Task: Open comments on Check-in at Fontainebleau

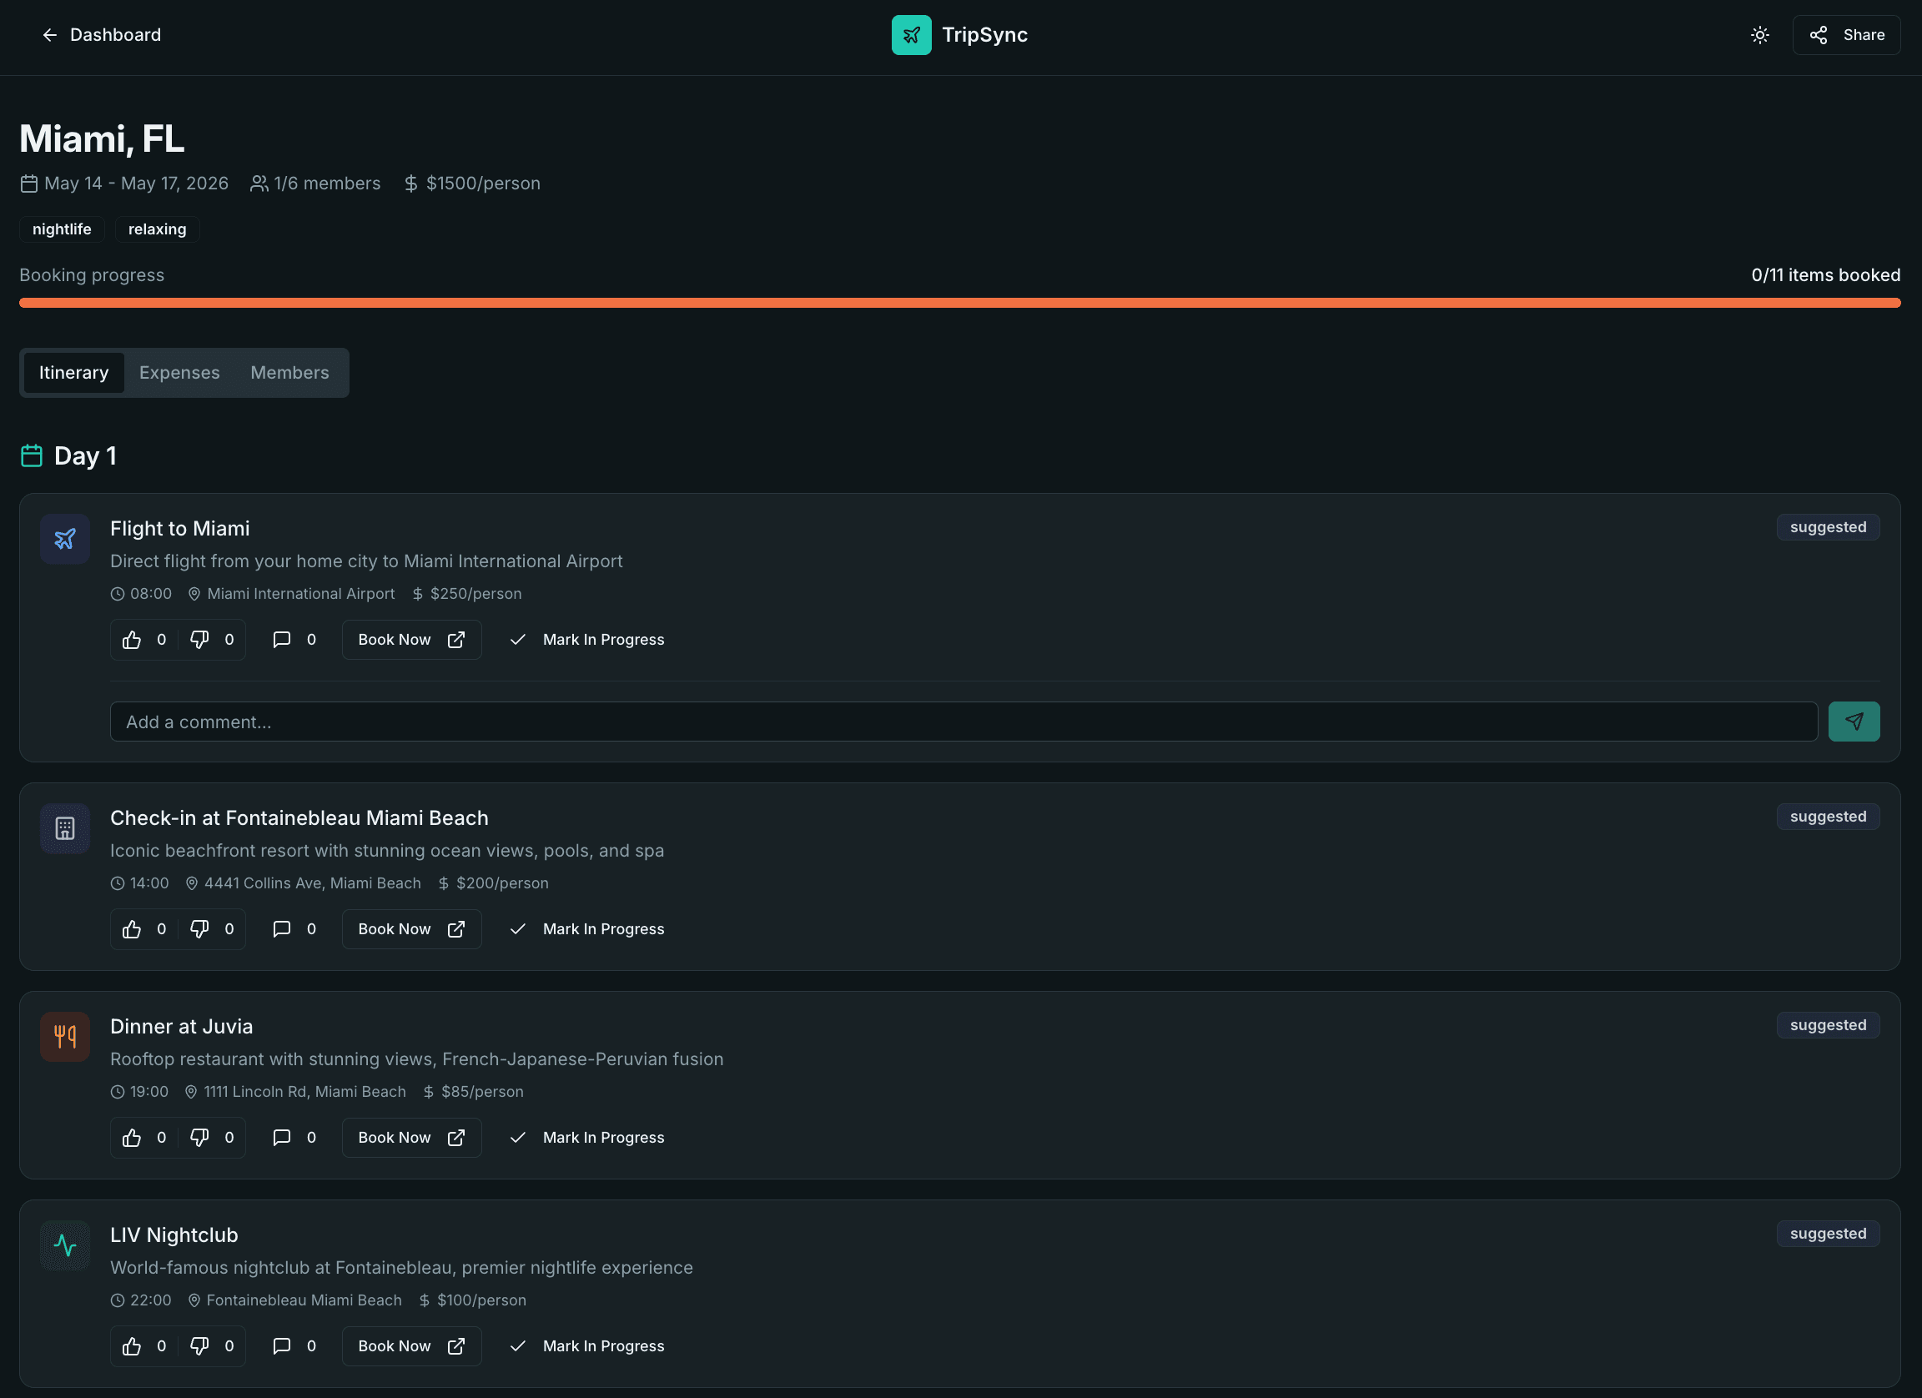Action: coord(294,929)
